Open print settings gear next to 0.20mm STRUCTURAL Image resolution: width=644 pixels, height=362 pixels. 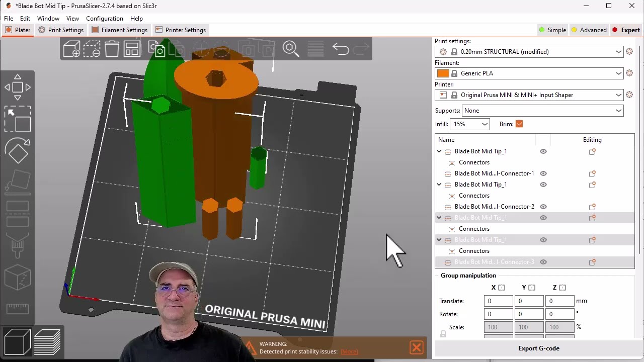629,51
